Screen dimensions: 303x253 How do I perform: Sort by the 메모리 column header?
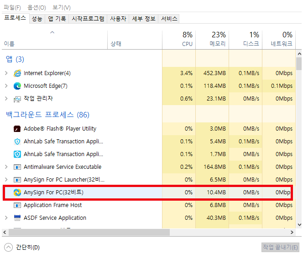pos(212,40)
